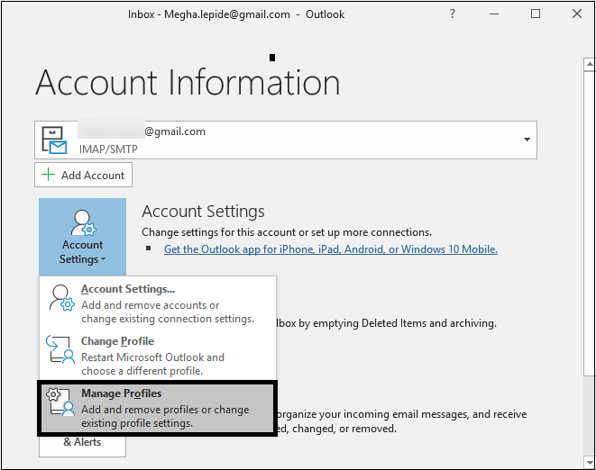This screenshot has height=470, width=596.
Task: Click the & Alerts button
Action: click(82, 442)
